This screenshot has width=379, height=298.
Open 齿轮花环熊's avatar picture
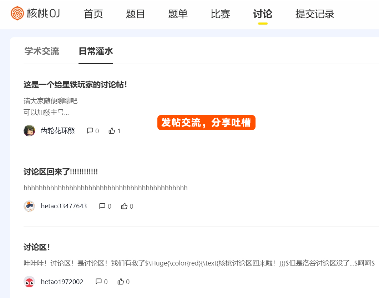29,131
